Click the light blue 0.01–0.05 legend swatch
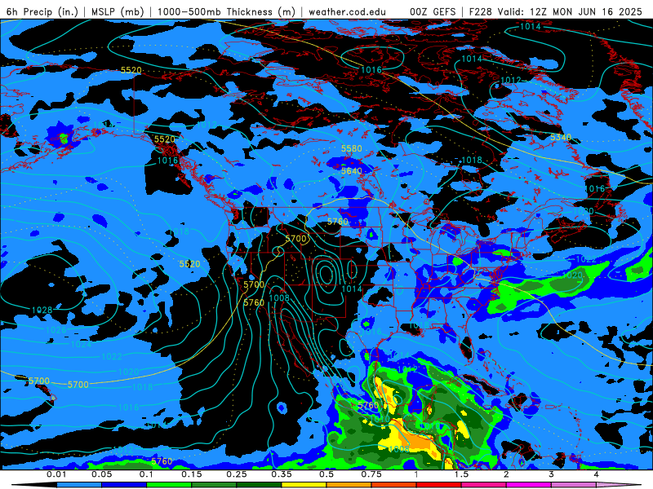653x489 pixels. click(x=79, y=485)
